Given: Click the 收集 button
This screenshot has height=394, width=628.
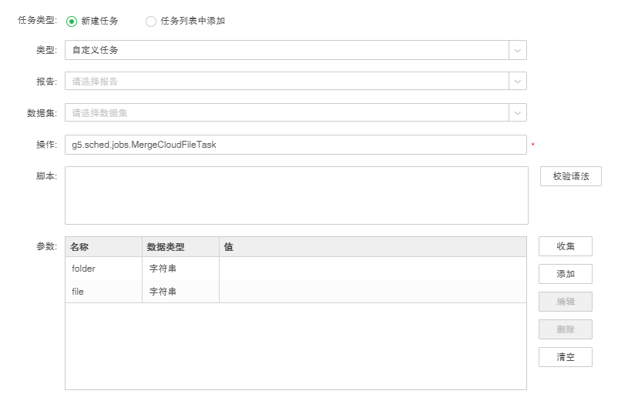Looking at the screenshot, I should (565, 246).
